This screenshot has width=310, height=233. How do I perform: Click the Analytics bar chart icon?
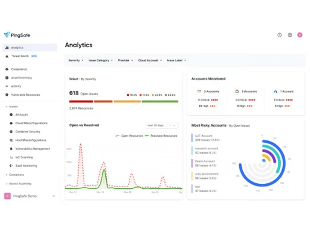7,48
